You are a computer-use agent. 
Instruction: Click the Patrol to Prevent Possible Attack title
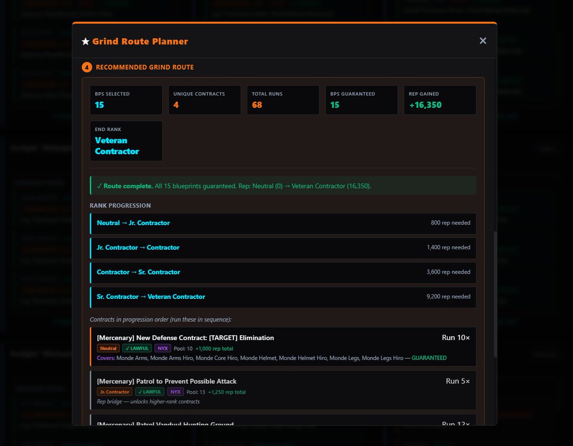(167, 382)
